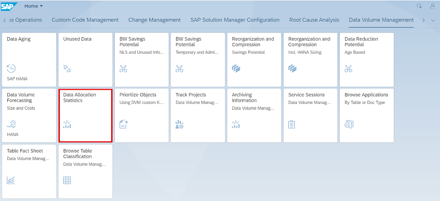Switch to Custom Code Management tab
Screen dimensions: 440x201
(x=85, y=20)
